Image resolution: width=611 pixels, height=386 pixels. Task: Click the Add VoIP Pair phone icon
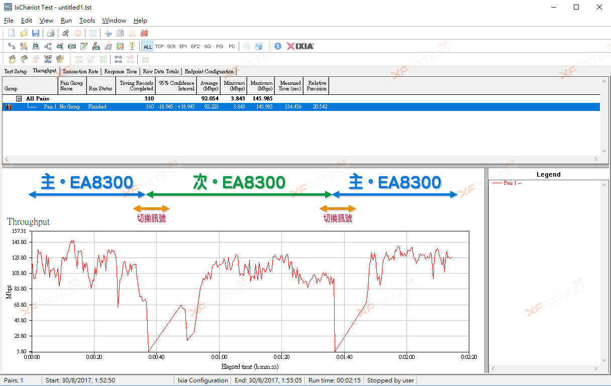24,46
